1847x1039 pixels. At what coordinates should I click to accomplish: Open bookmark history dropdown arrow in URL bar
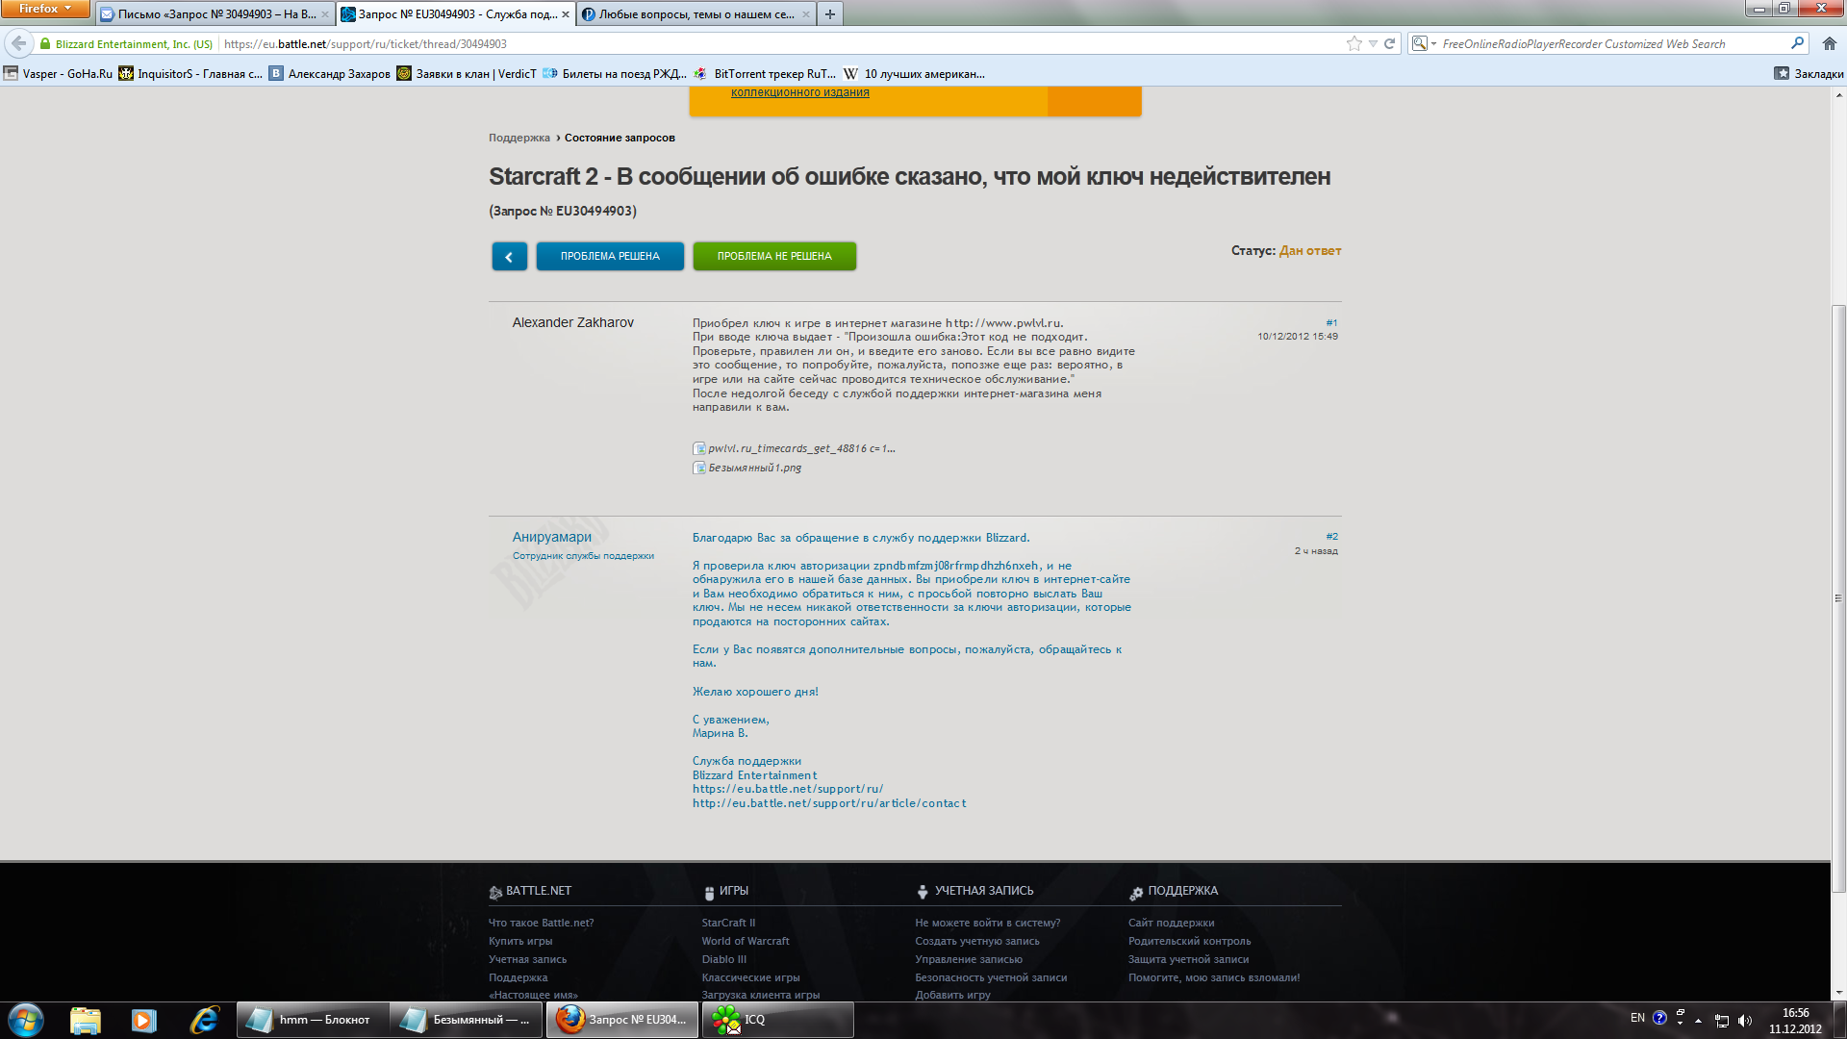coord(1373,43)
